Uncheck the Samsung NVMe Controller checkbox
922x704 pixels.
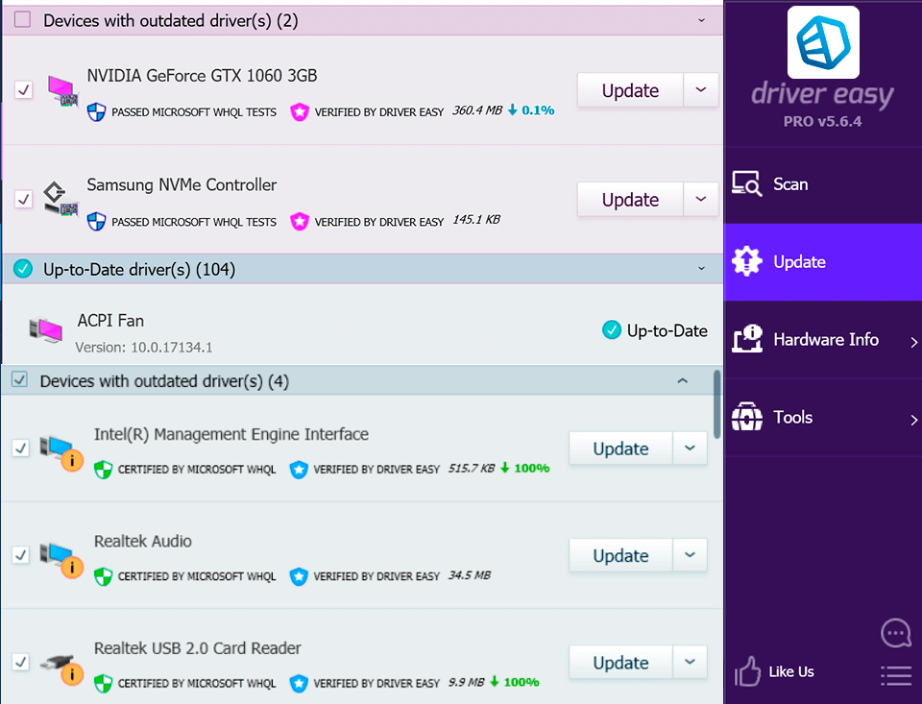coord(23,199)
